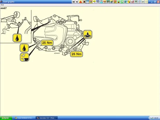160x120 pixels.
Task: Go back using the previous arrow button
Action: pyautogui.click(x=77, y=2)
